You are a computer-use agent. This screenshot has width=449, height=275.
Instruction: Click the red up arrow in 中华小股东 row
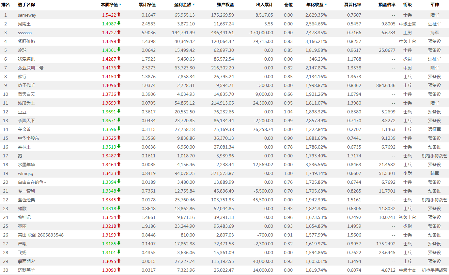click(x=119, y=137)
